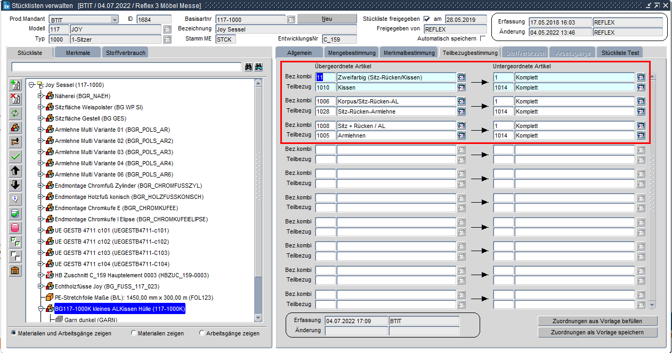The width and height of the screenshot is (672, 353).
Task: Open the Prod.Mandant dropdown
Action: tap(115, 20)
